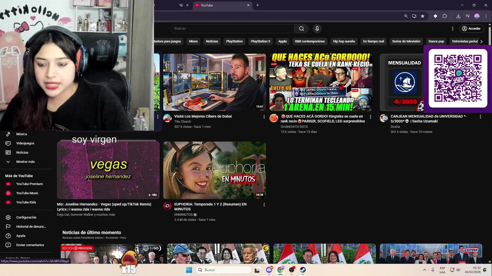Open Steam from the taskbar
This screenshot has width=492, height=276.
tap(303, 270)
